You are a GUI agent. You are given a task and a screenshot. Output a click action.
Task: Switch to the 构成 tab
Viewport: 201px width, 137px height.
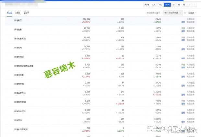point(9,13)
